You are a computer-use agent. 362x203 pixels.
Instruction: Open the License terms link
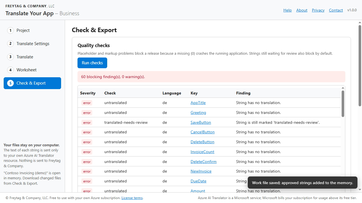point(132,198)
